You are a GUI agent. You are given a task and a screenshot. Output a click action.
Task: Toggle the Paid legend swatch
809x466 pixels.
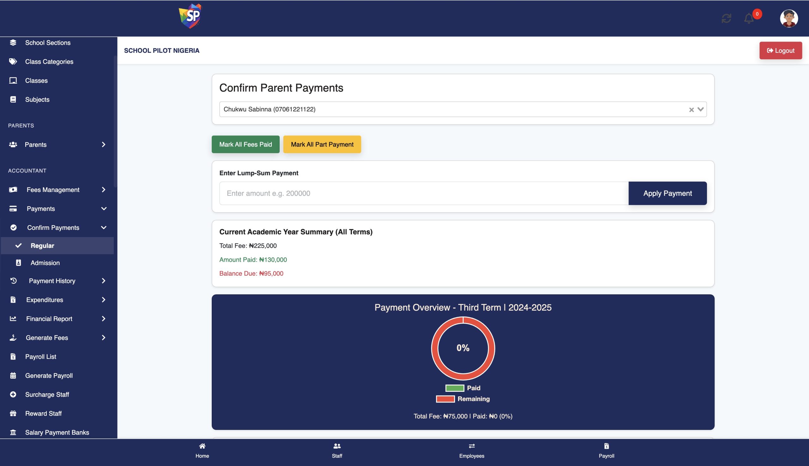[x=454, y=388]
